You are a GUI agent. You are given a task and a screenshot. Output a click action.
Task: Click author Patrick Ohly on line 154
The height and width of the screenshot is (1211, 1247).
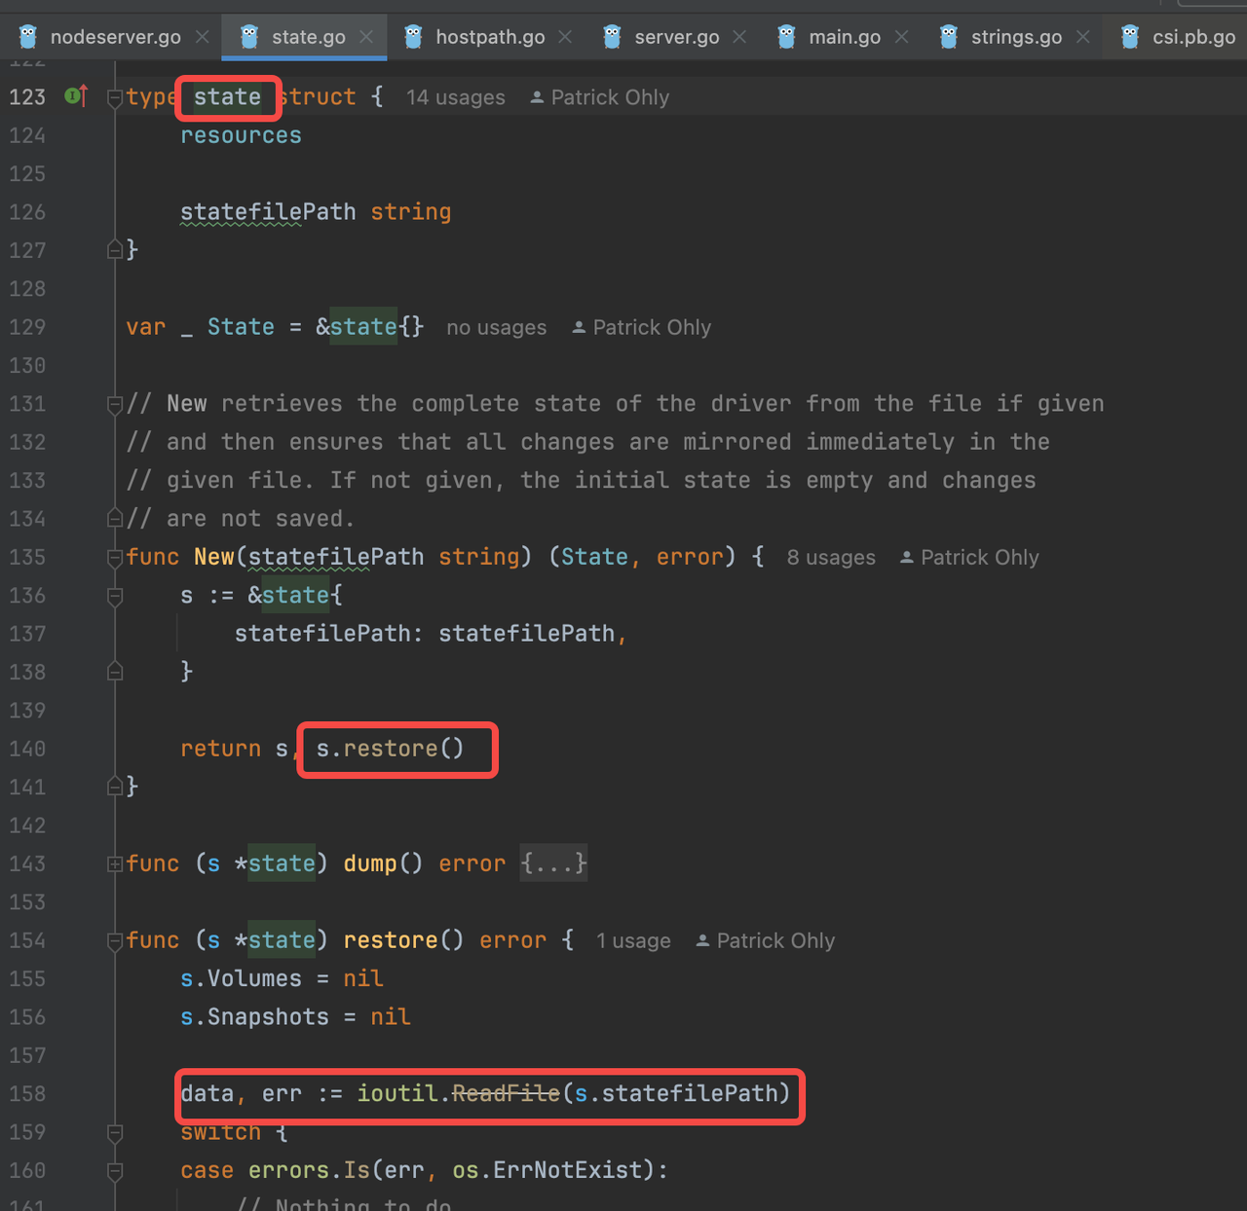[775, 940]
